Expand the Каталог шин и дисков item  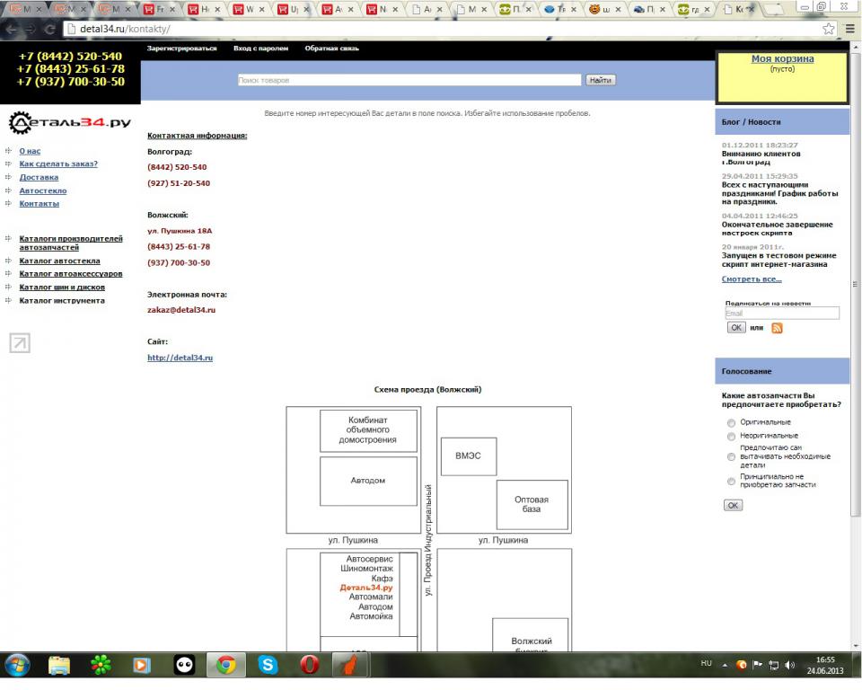coord(62,287)
